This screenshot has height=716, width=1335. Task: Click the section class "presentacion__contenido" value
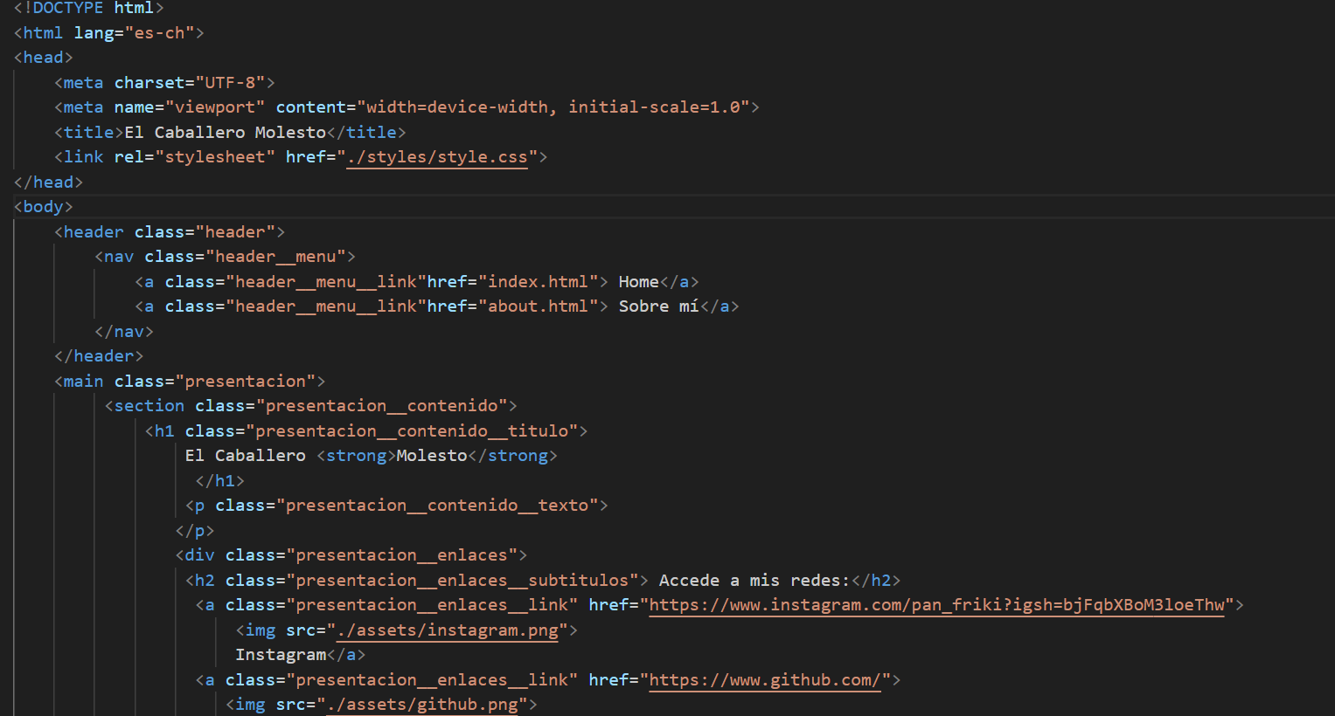point(381,406)
